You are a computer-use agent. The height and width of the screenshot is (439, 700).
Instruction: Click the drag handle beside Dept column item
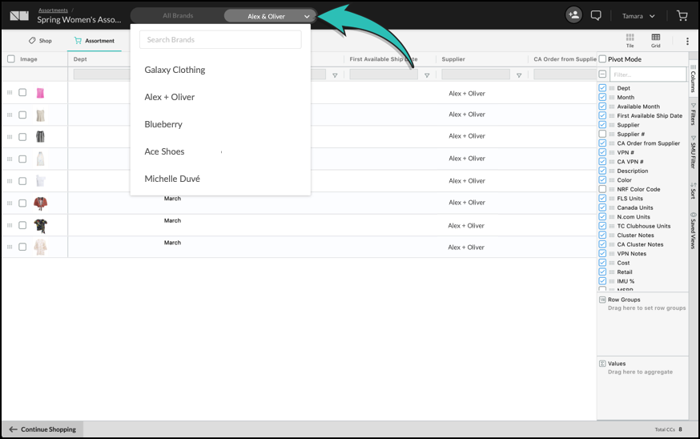(x=612, y=88)
